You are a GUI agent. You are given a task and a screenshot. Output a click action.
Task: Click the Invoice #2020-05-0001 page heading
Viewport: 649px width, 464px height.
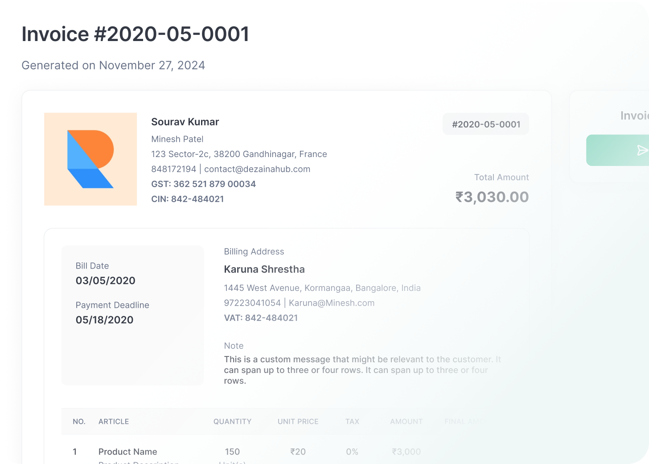(136, 34)
